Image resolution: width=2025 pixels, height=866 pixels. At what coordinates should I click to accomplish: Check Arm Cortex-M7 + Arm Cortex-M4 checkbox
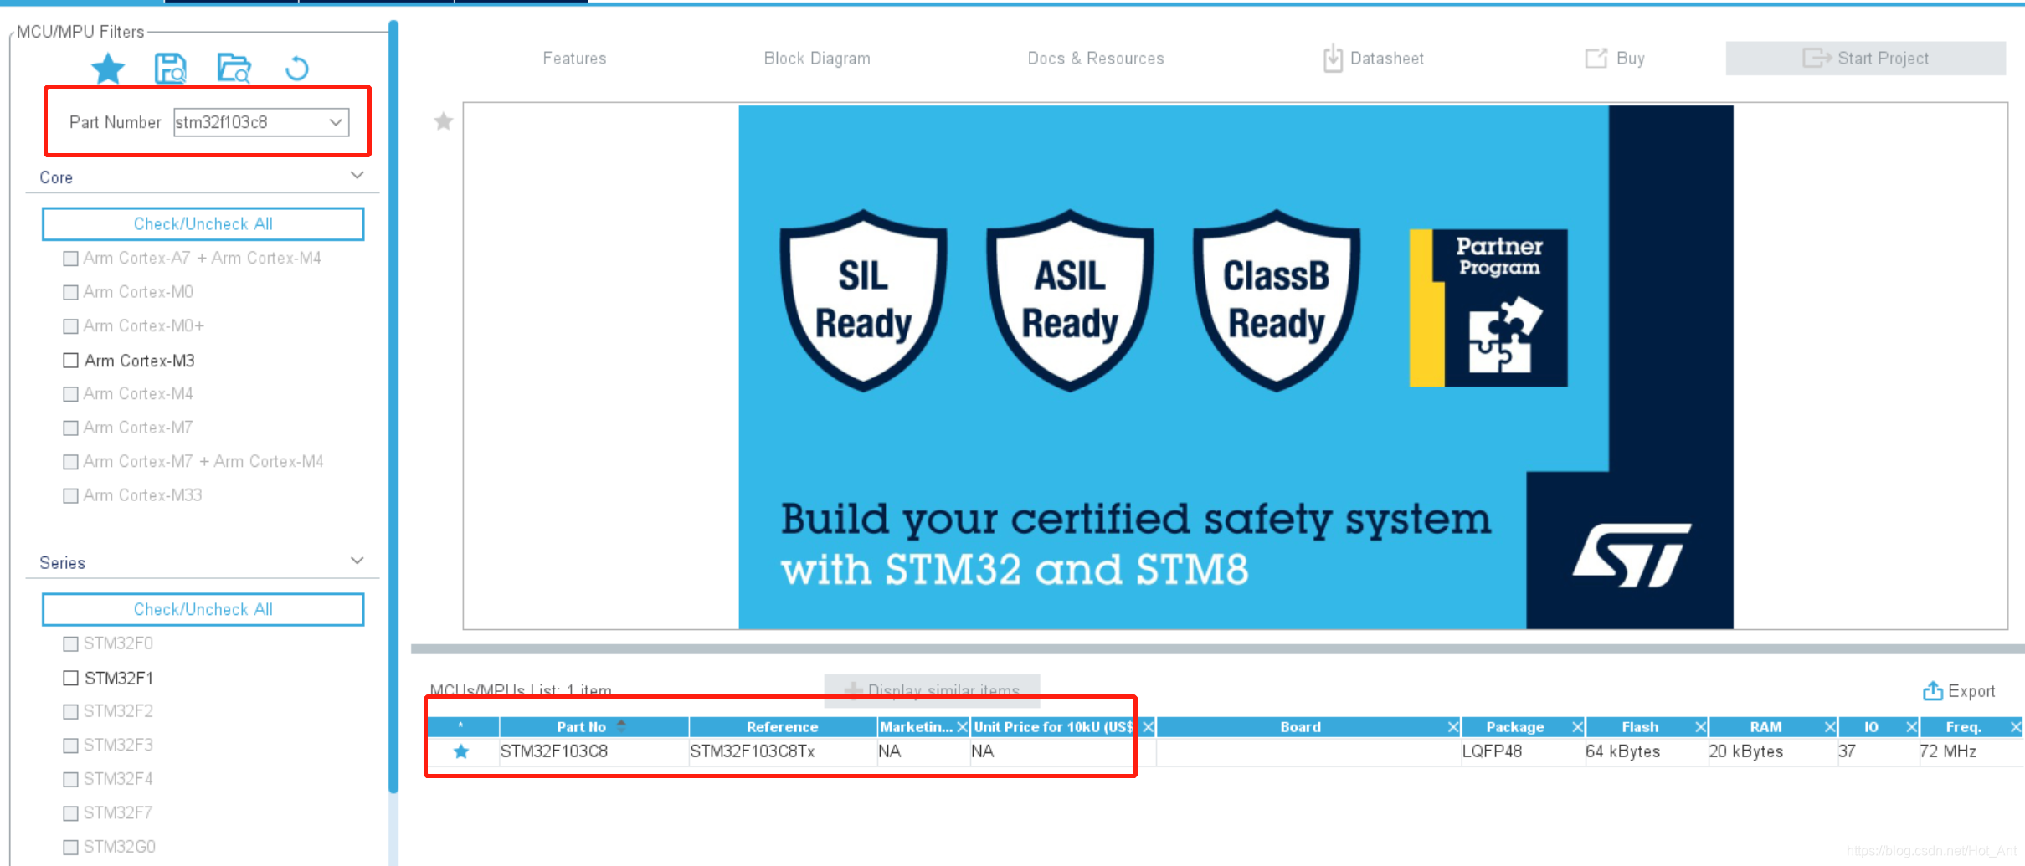71,462
